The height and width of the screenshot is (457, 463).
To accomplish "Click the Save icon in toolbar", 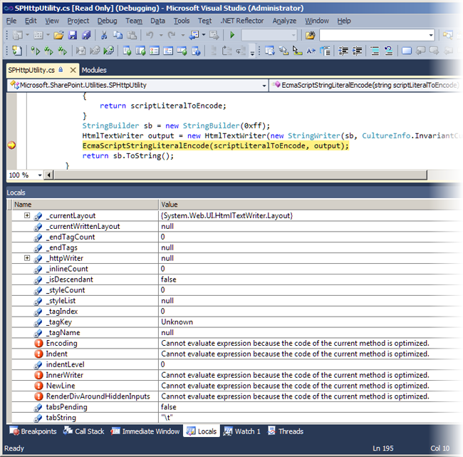I will point(72,35).
